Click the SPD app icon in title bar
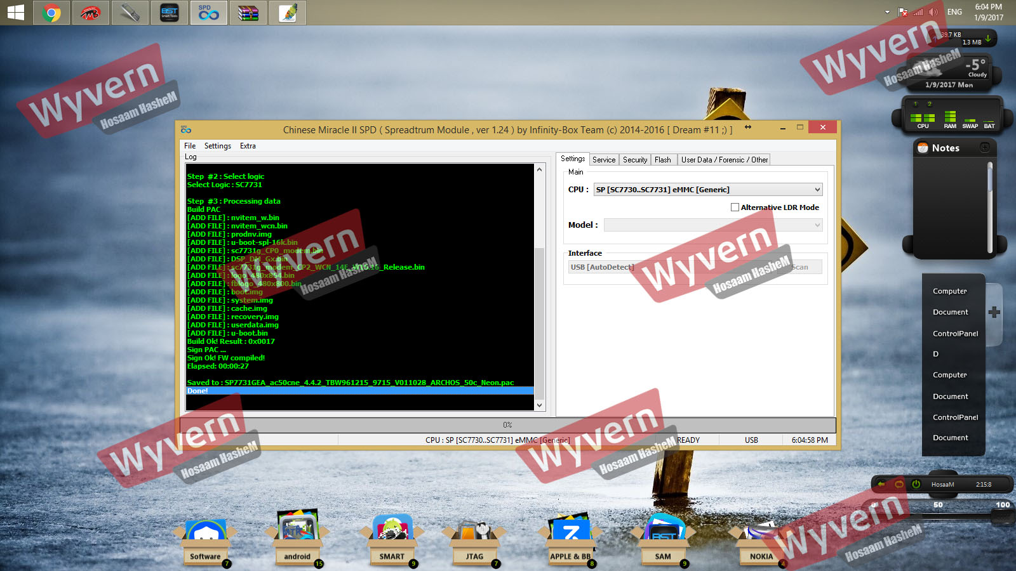Viewport: 1016px width, 571px height. (186, 129)
